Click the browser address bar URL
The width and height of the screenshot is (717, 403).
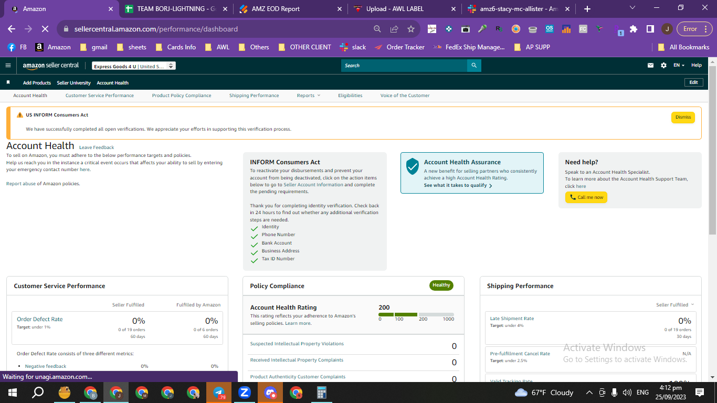[x=156, y=29]
